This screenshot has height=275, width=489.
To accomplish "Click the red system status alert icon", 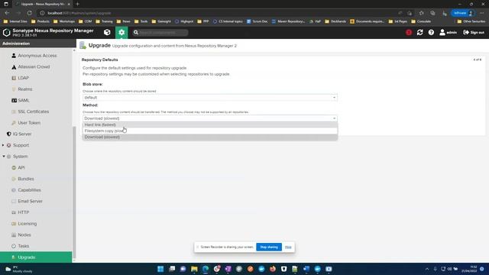I will (x=409, y=32).
